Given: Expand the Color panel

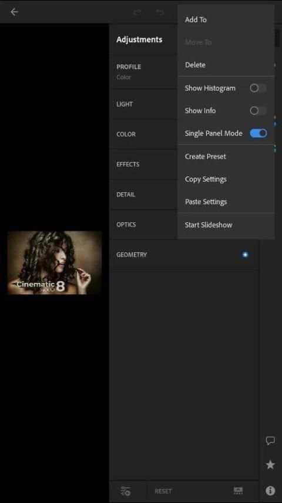Looking at the screenshot, I should click(x=143, y=134).
